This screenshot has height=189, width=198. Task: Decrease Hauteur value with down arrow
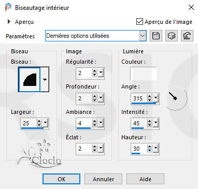coord(150,150)
